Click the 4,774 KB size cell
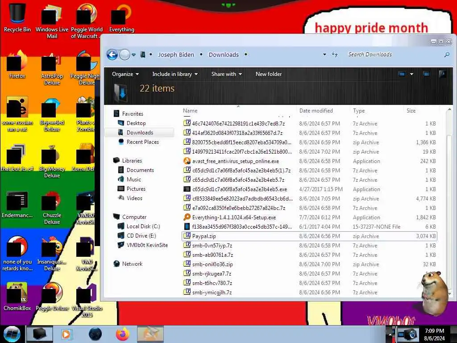 [x=426, y=198]
